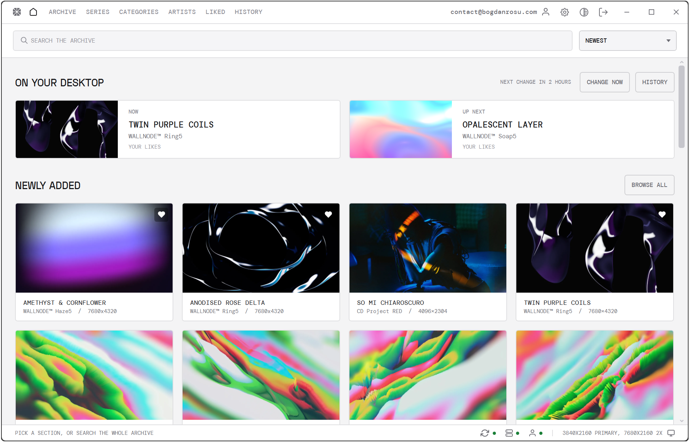Open the Liked menu item
690x442 pixels.
(215, 12)
